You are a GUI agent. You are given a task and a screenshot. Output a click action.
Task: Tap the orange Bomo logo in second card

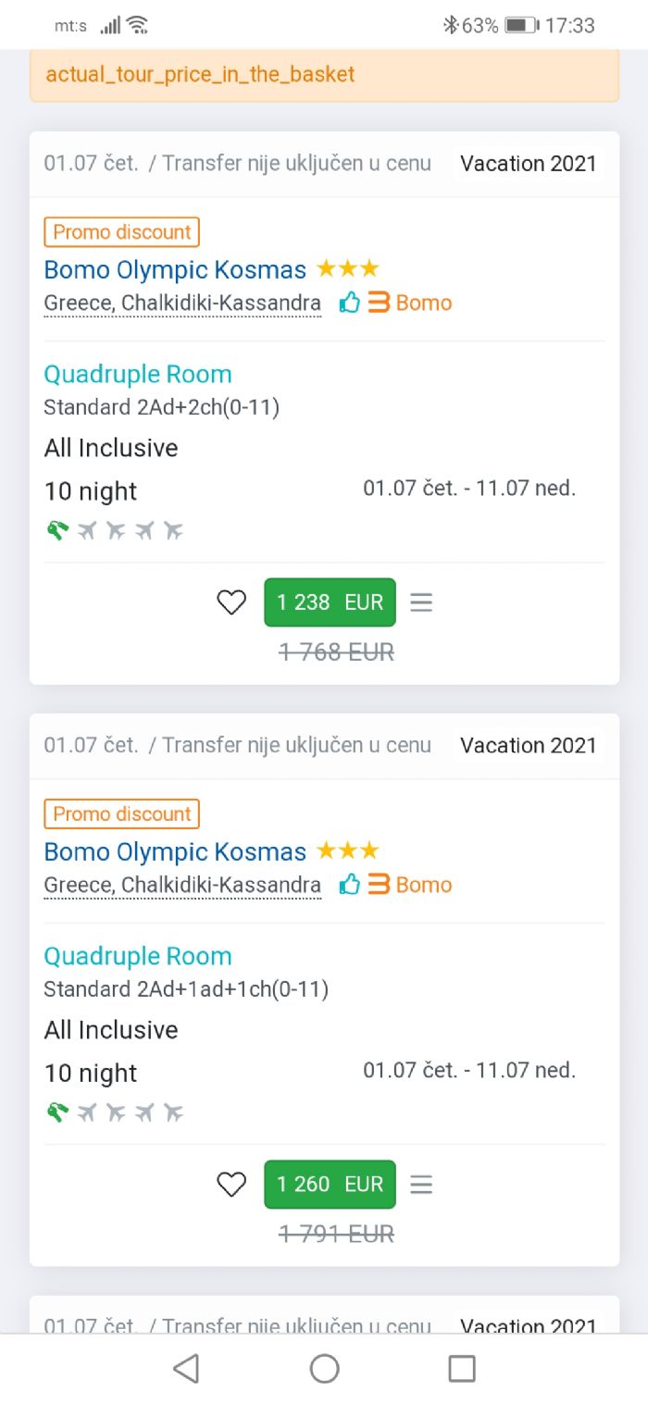click(409, 885)
